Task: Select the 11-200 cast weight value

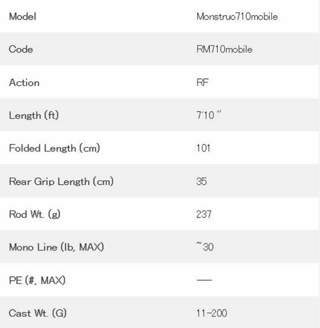Action: coord(211,313)
